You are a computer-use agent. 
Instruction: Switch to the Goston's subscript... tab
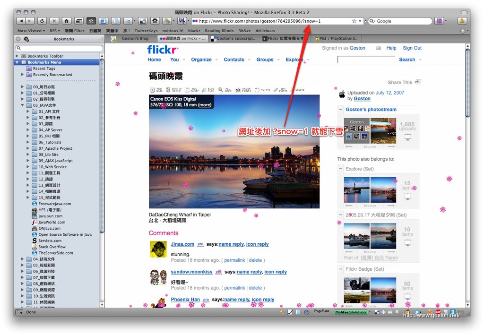pos(233,39)
